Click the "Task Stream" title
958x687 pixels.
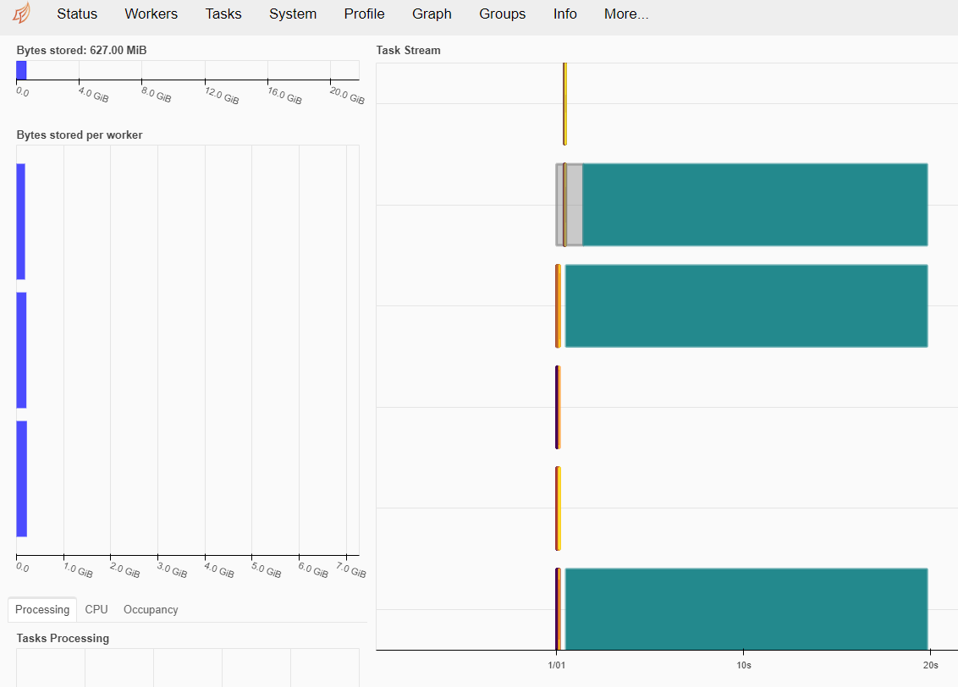click(408, 50)
